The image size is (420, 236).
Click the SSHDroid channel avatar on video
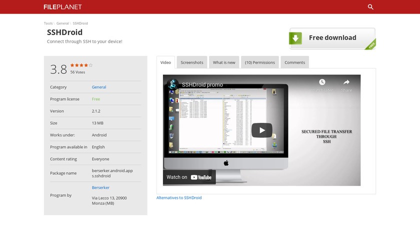point(173,84)
